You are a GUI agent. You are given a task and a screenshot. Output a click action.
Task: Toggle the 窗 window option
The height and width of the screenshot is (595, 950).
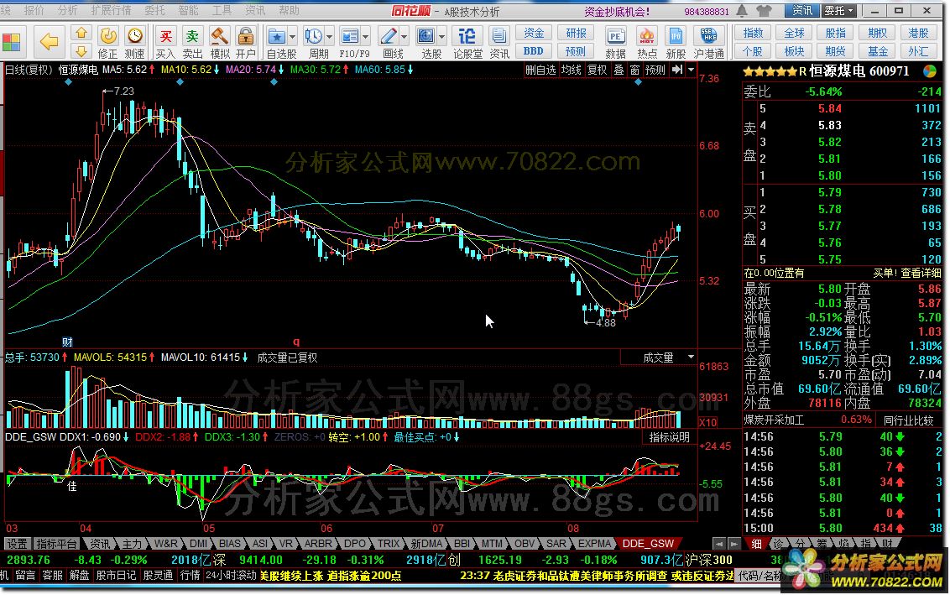click(x=634, y=70)
